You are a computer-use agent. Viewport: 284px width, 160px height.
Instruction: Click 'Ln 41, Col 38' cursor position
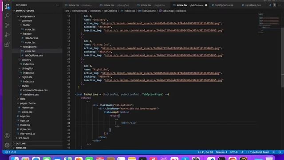click(x=205, y=152)
